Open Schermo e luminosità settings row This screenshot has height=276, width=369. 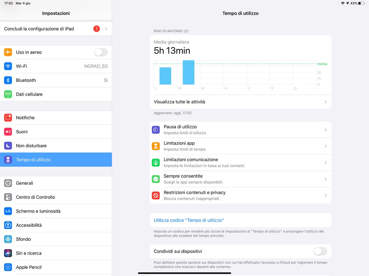point(56,211)
